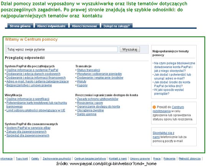
Task: Open Jak dodać i potwierdzić adres e-mail topic
Action: pyautogui.click(x=172, y=77)
